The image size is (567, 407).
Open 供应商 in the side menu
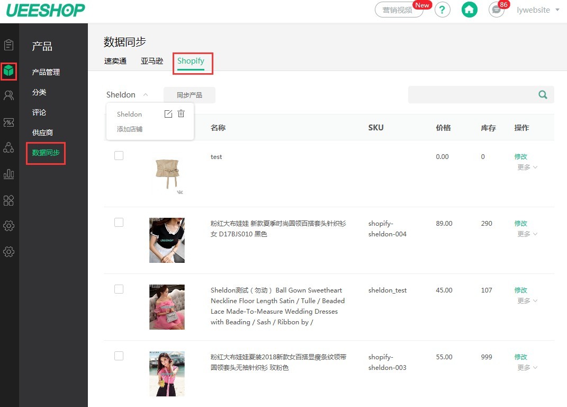[42, 132]
